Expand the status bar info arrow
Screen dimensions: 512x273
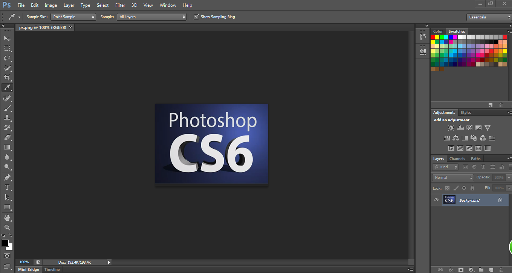[x=109, y=262]
